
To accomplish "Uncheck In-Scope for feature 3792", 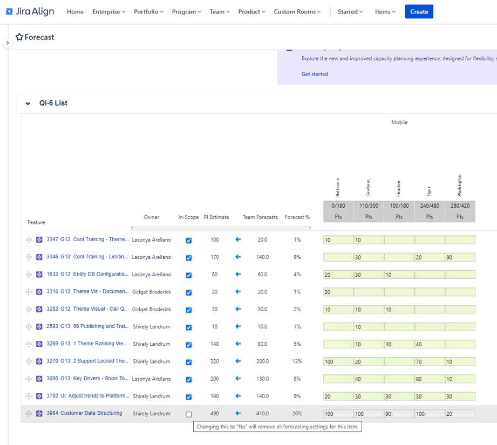I will 188,397.
